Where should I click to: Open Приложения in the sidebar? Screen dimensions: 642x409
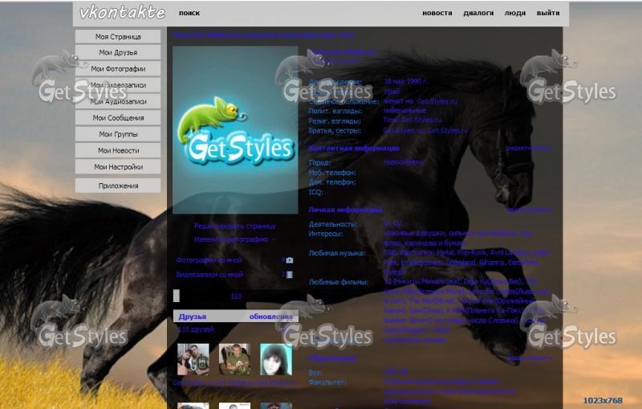coord(118,186)
